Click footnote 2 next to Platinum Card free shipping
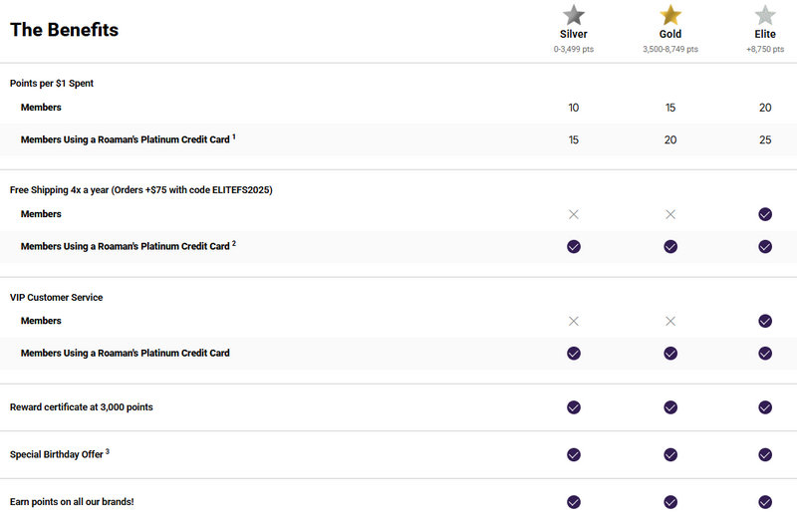 coord(234,243)
